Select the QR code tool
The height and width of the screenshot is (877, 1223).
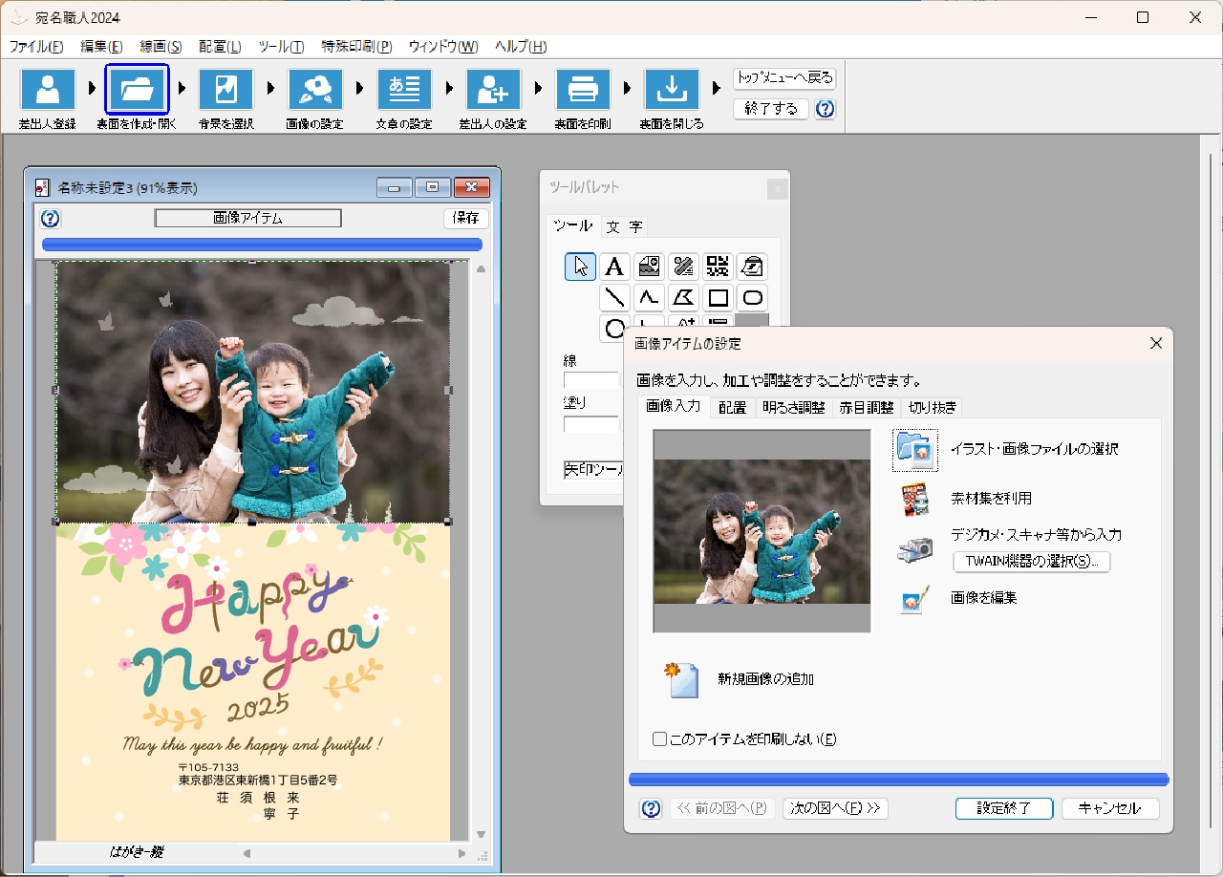(718, 267)
